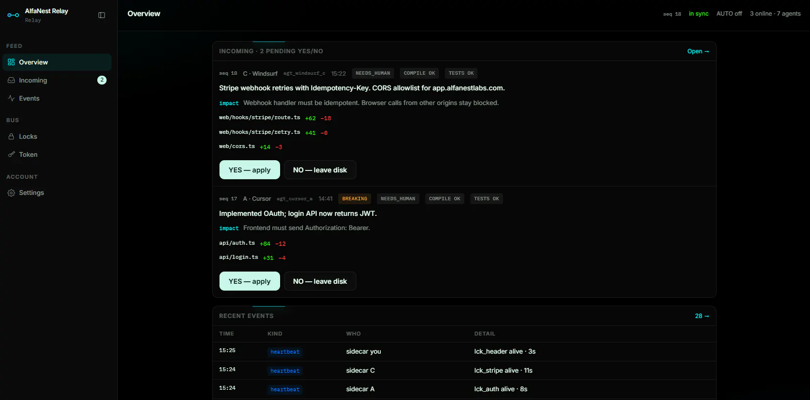Select file web/hooks/stripe/retry.ts
This screenshot has height=400, width=810.
pos(260,132)
